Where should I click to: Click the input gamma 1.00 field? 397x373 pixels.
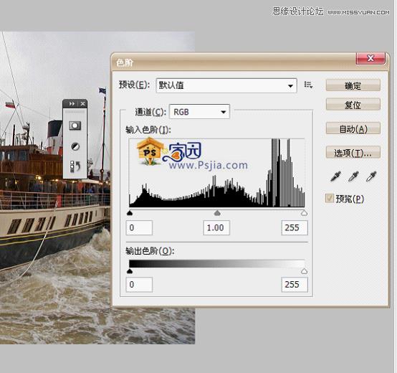pyautogui.click(x=216, y=227)
